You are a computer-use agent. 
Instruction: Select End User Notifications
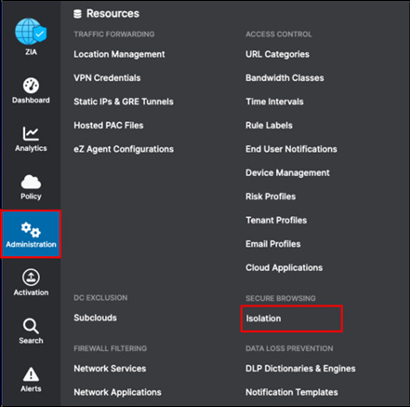pos(291,149)
